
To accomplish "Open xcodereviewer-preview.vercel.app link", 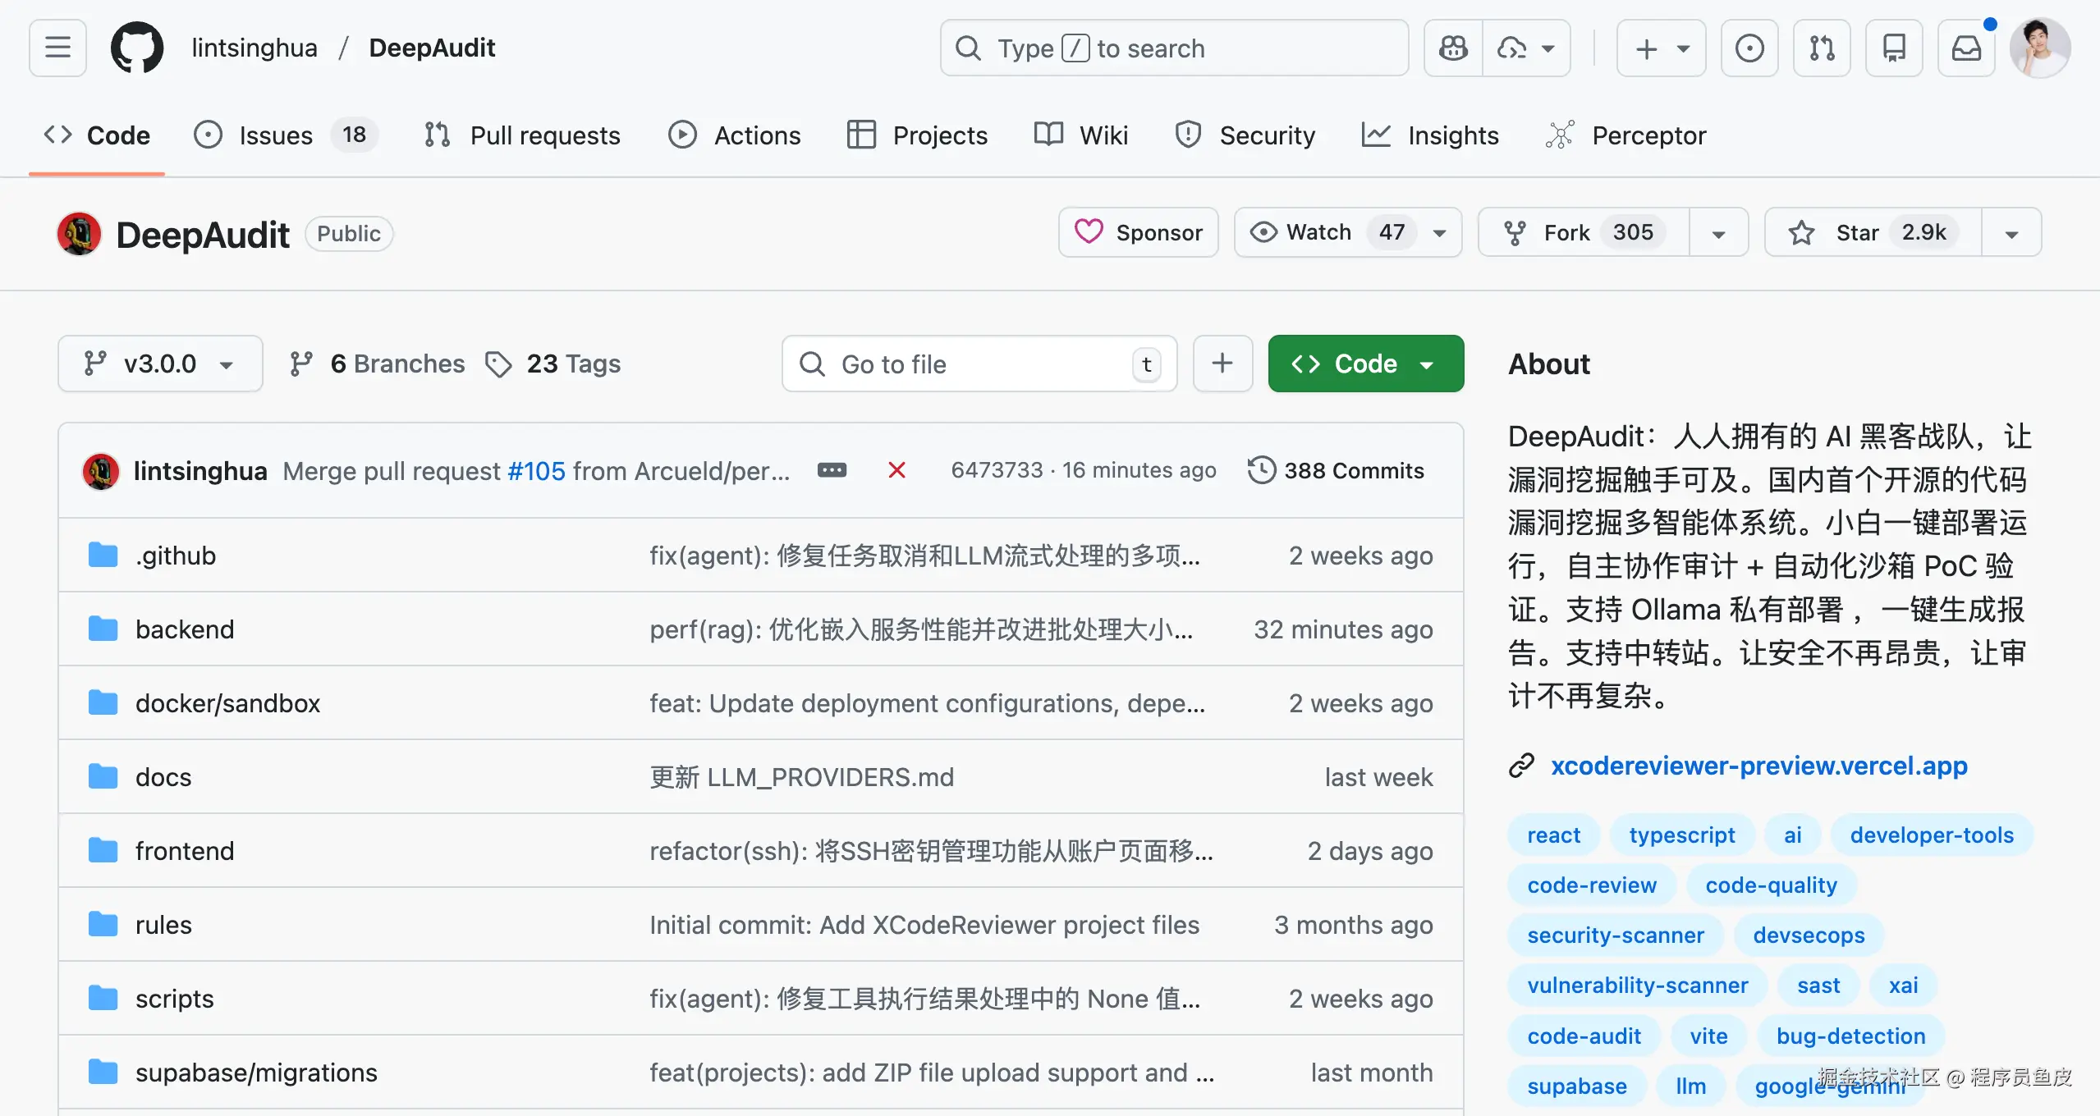I will [1758, 766].
